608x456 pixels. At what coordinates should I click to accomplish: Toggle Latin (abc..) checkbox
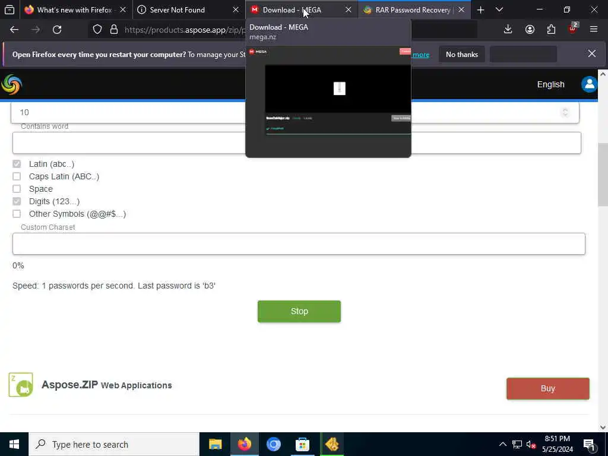(x=17, y=164)
